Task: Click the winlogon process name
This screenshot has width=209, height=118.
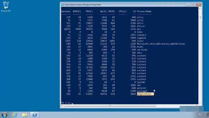Action: coord(142,91)
